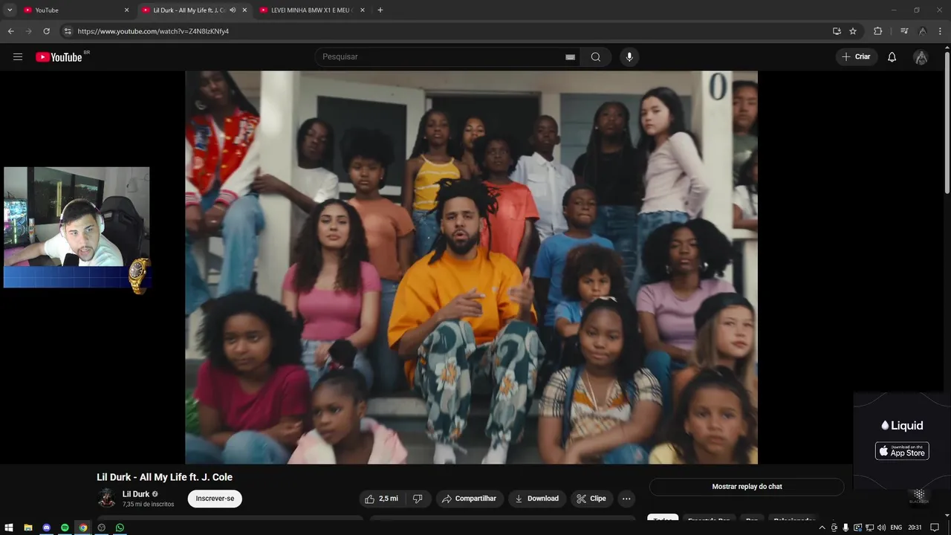Open the Windows notification center
The image size is (951, 535).
(935, 528)
